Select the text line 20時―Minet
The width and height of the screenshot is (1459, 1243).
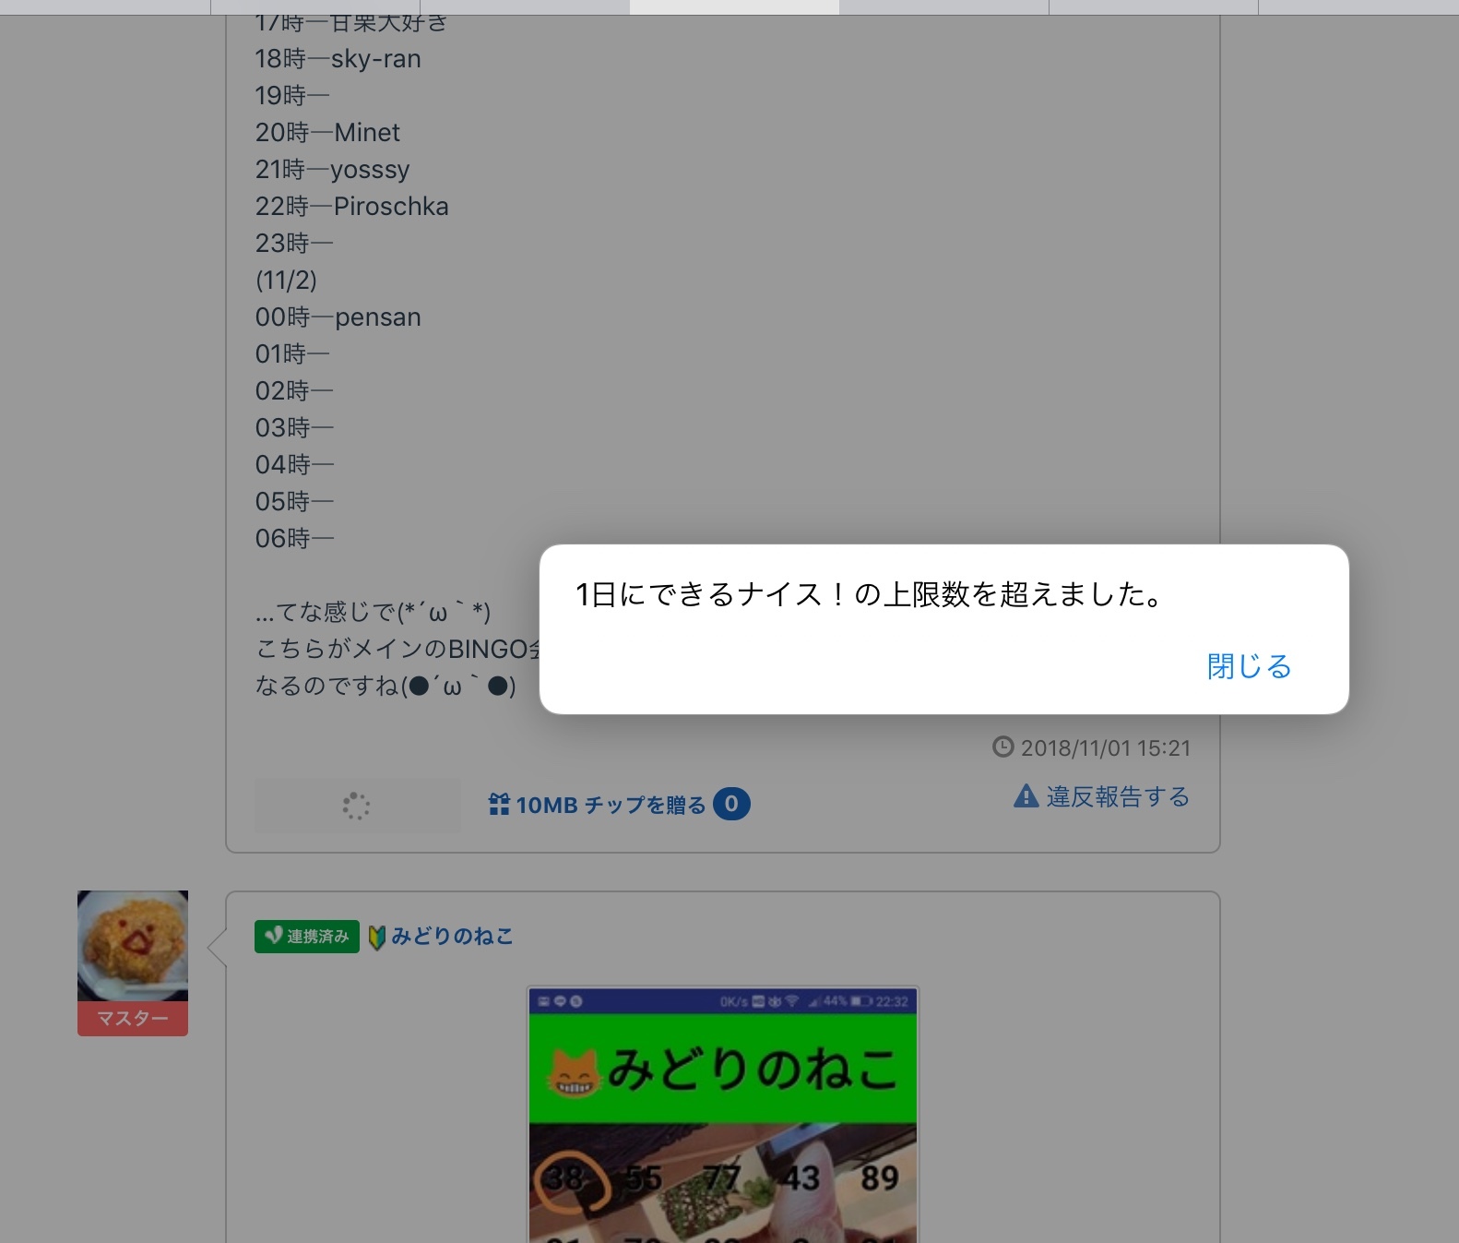pyautogui.click(x=327, y=133)
